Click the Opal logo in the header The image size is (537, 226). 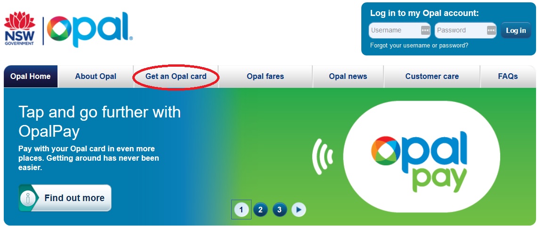(x=89, y=30)
